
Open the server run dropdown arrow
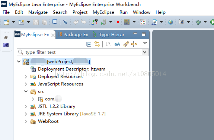pyautogui.click(x=111, y=22)
